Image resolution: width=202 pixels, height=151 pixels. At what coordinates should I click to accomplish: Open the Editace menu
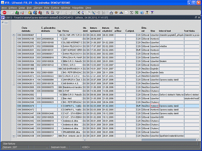[13, 8]
